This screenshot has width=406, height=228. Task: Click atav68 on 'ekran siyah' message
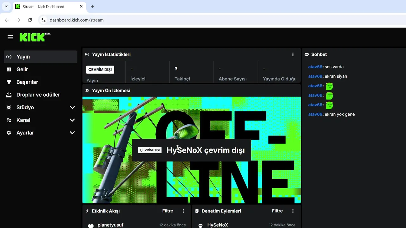pyautogui.click(x=315, y=76)
